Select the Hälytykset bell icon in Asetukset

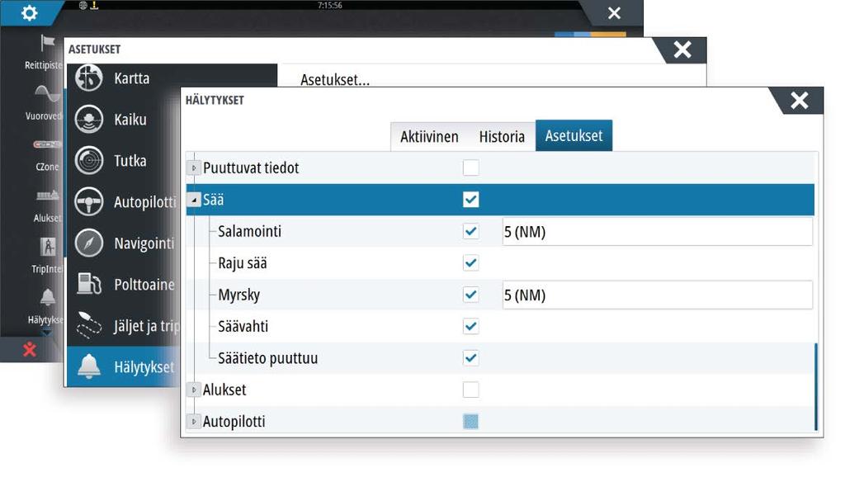click(89, 366)
